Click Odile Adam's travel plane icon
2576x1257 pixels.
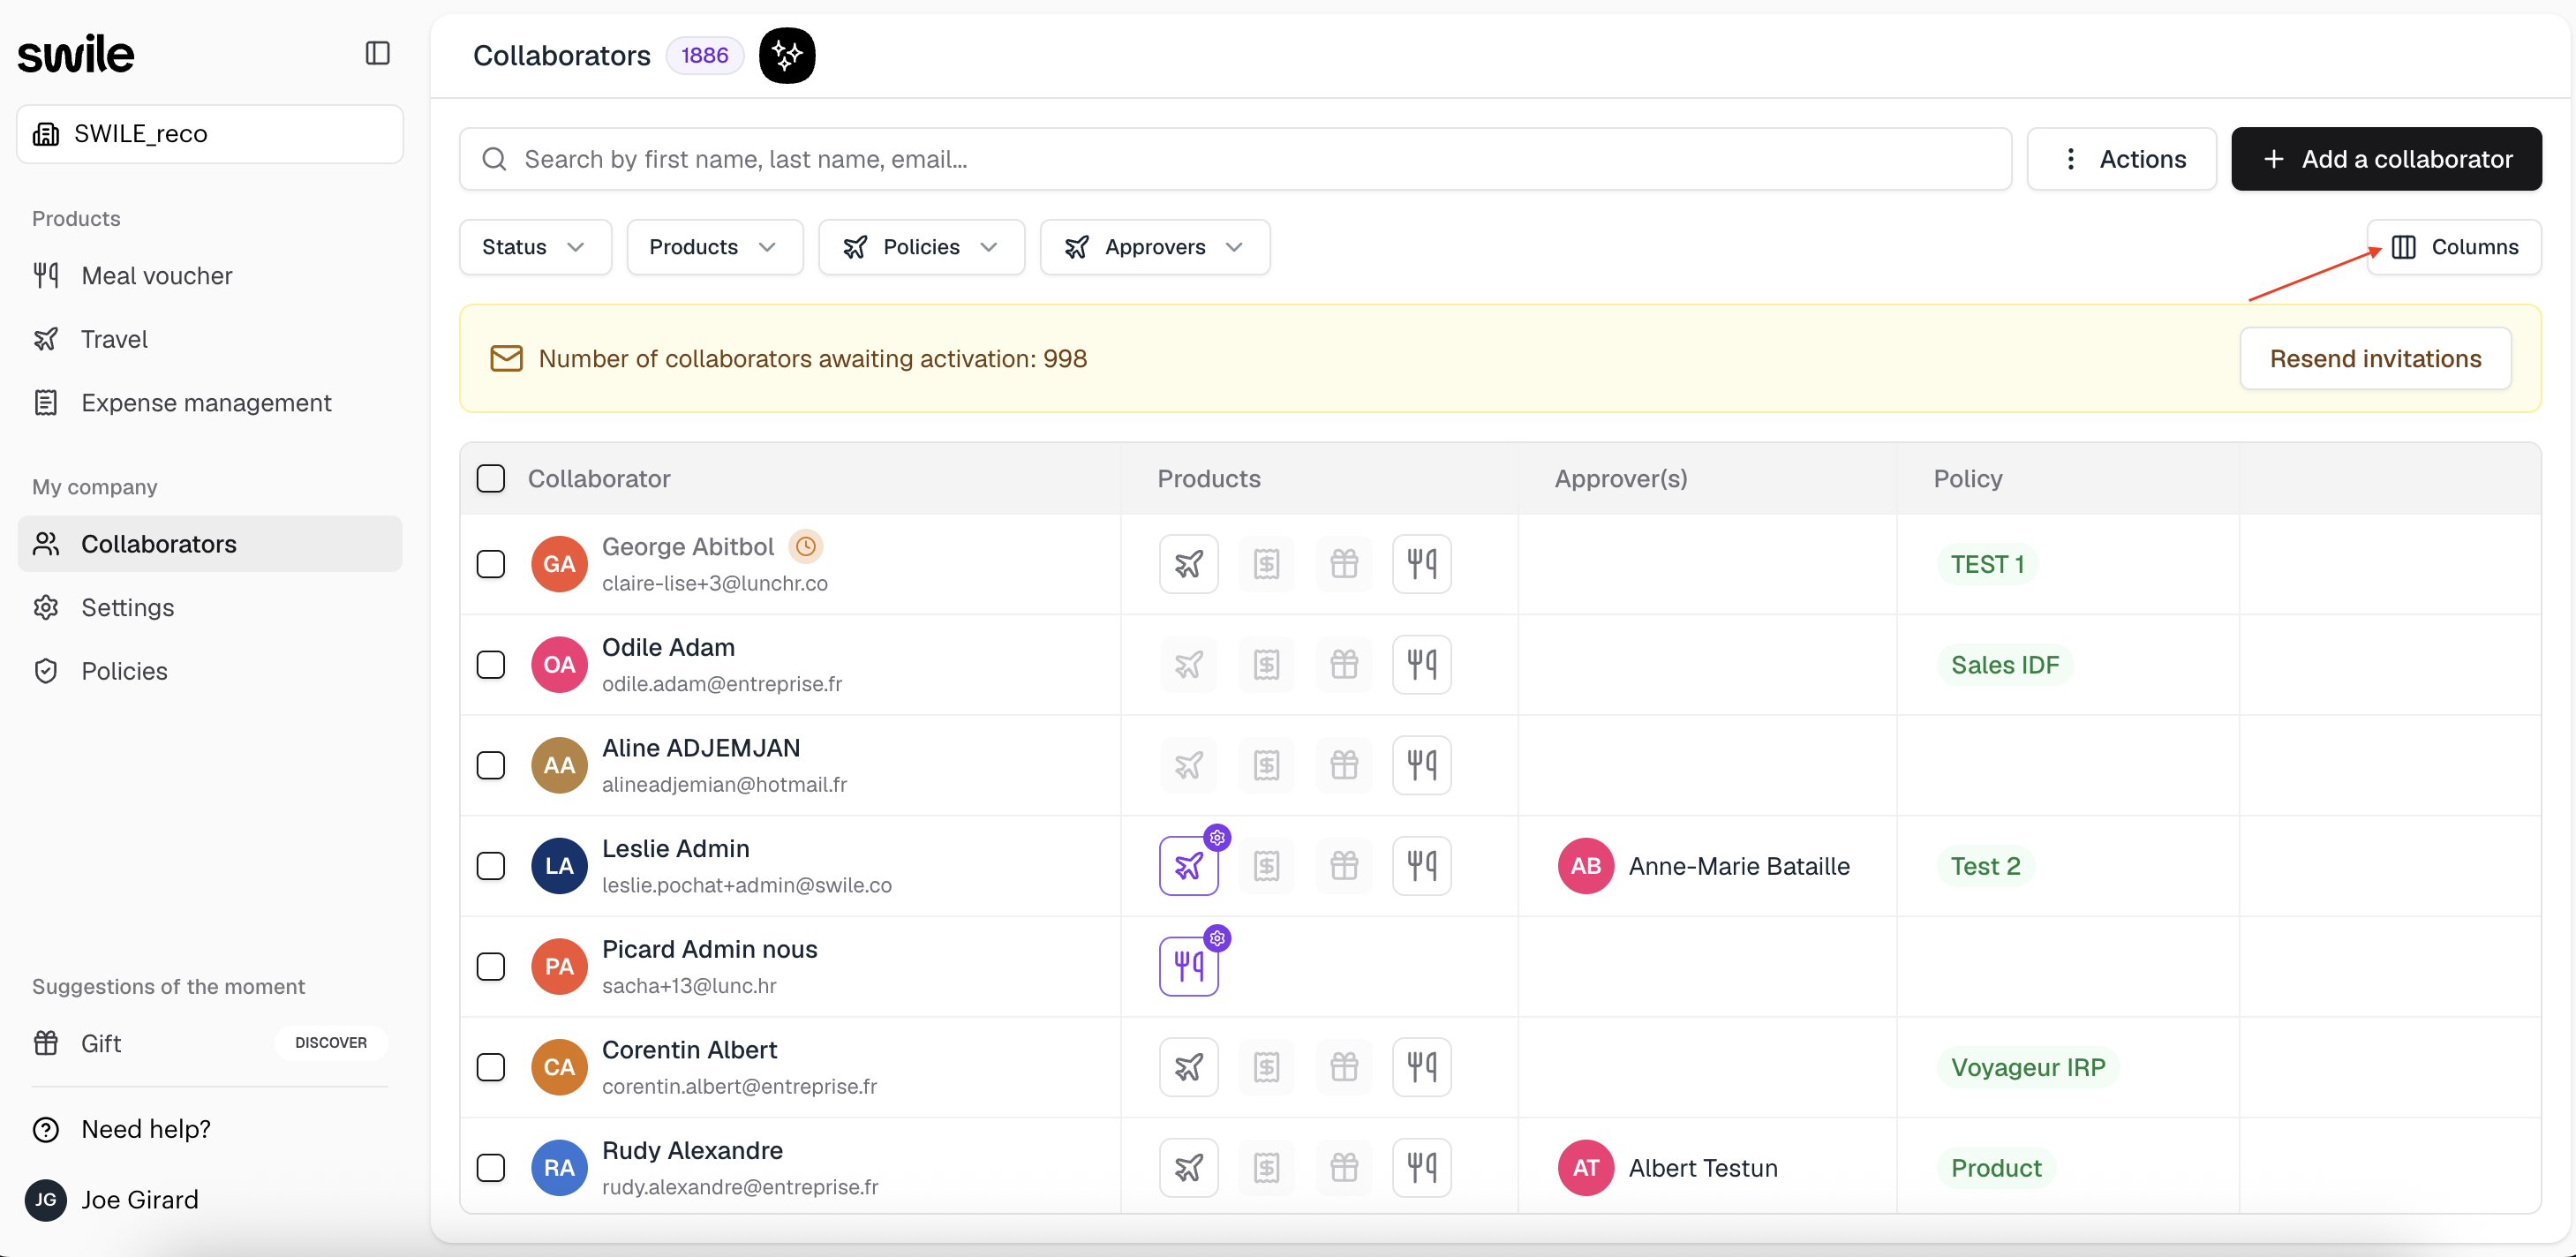[x=1188, y=665]
